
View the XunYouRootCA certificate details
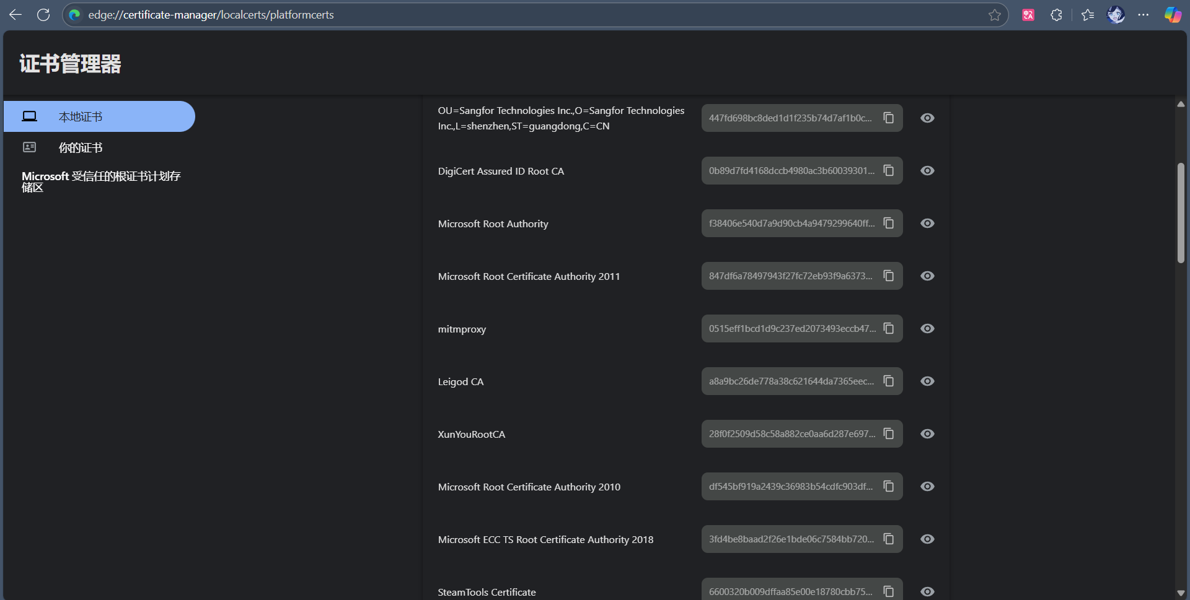click(927, 433)
